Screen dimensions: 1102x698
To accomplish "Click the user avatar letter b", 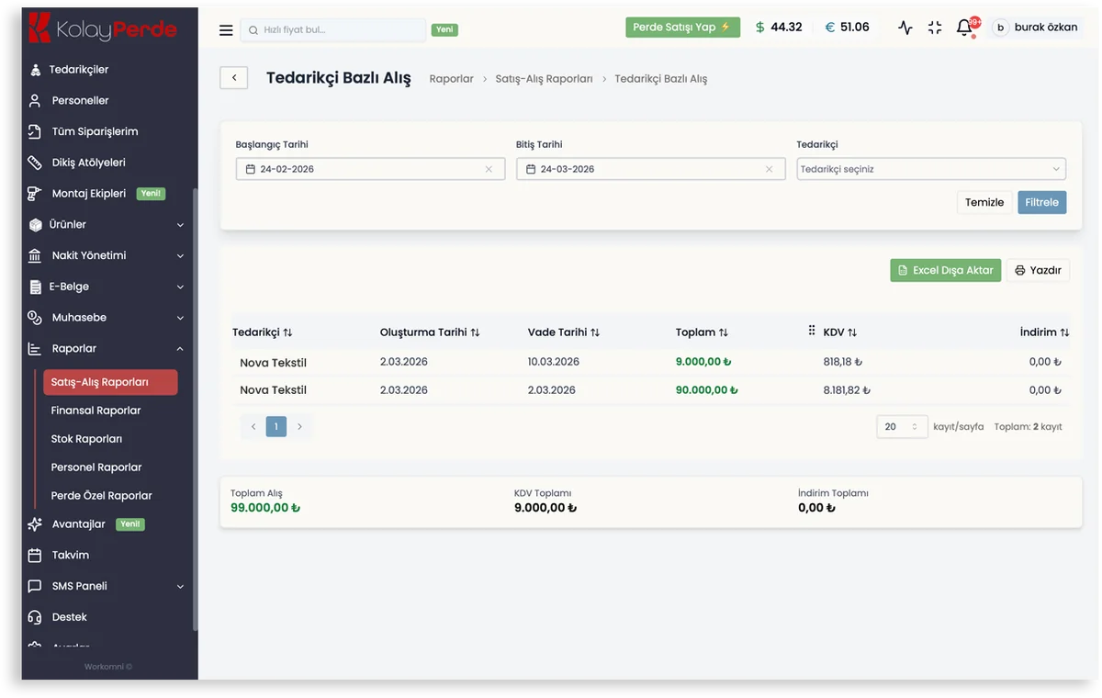I will [1000, 28].
